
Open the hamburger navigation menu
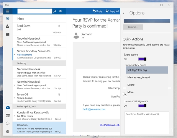(8, 11)
